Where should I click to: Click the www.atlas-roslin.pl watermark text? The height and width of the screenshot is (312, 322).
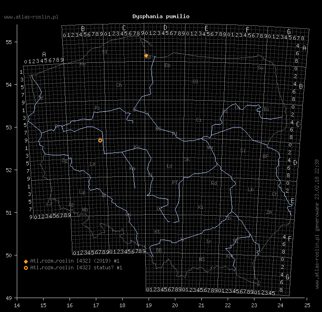pos(31,17)
